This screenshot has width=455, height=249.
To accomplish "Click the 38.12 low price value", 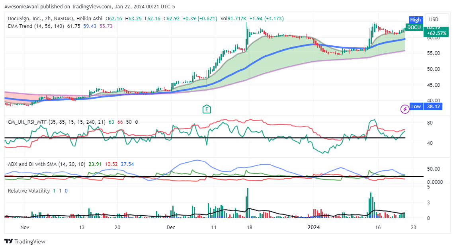I will coord(434,106).
